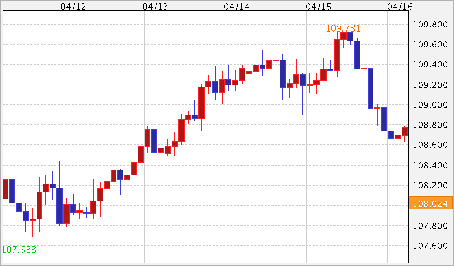Click the 109.400 price axis label
This screenshot has height=266, width=454.
click(430, 65)
